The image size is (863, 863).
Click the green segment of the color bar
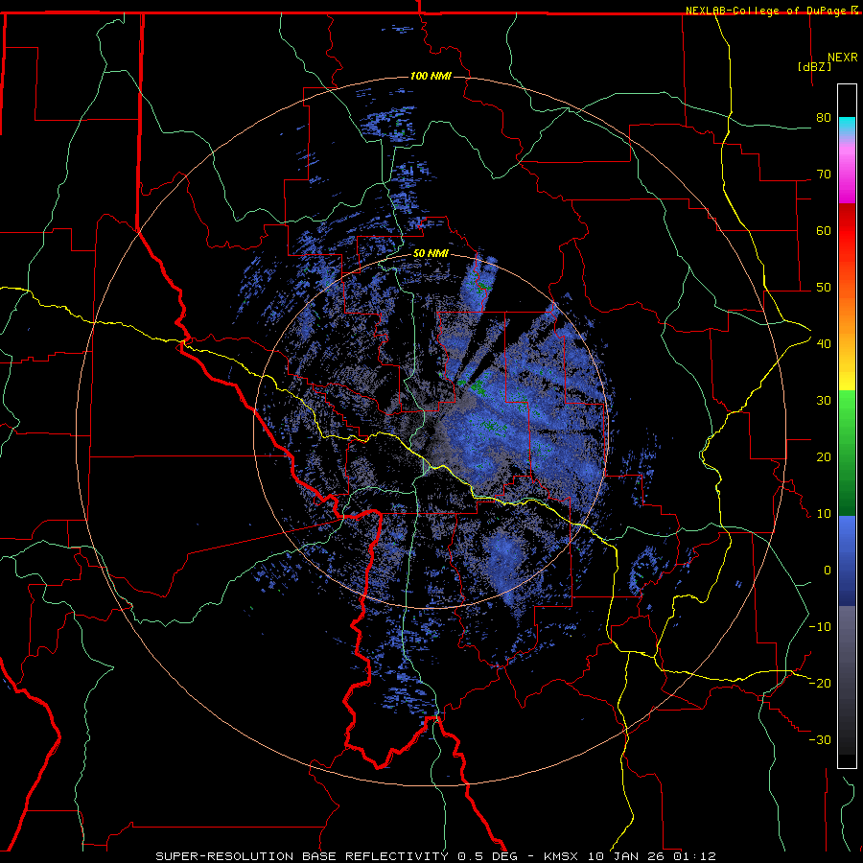tap(847, 453)
